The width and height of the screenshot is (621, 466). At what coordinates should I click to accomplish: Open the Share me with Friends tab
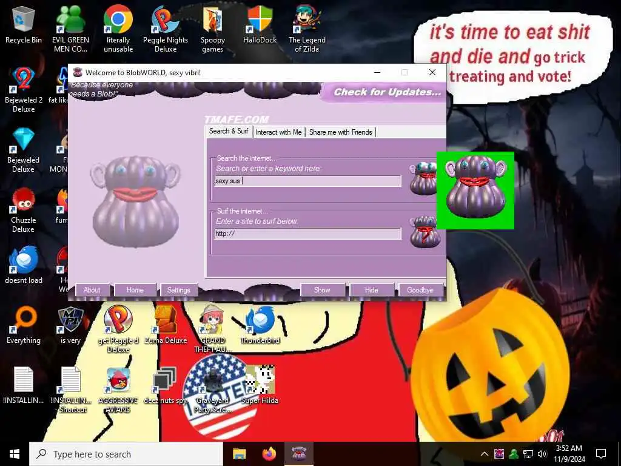341,132
